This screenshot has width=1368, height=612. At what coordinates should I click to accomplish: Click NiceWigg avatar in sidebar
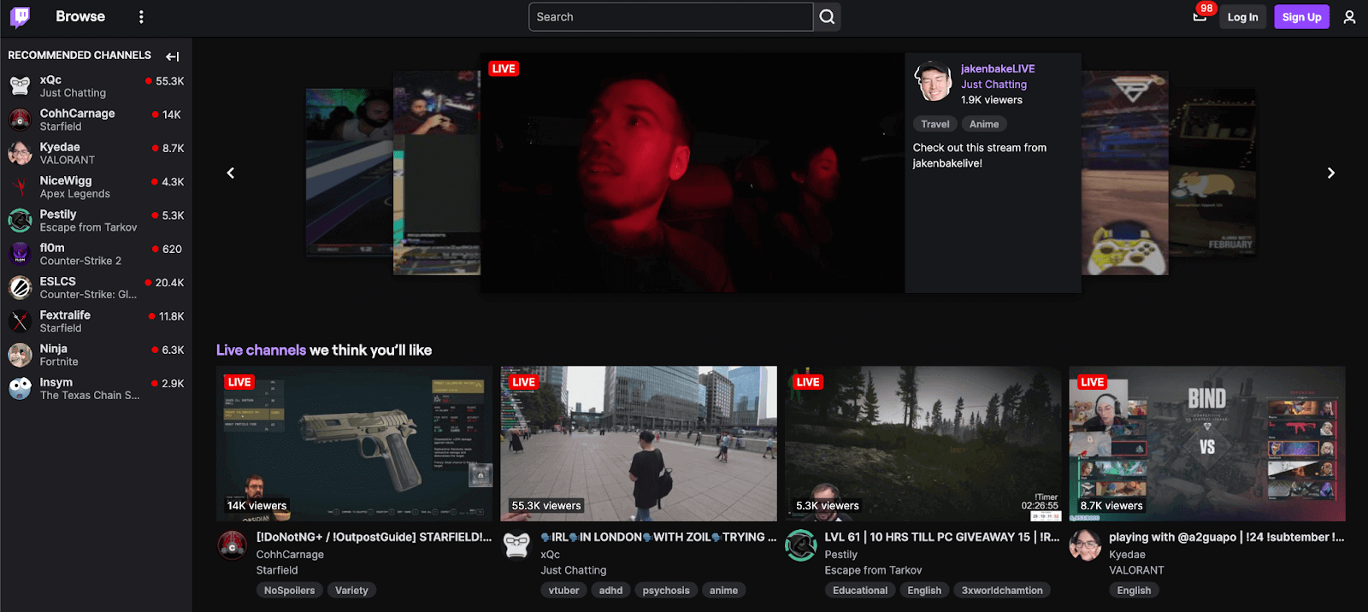click(x=21, y=186)
